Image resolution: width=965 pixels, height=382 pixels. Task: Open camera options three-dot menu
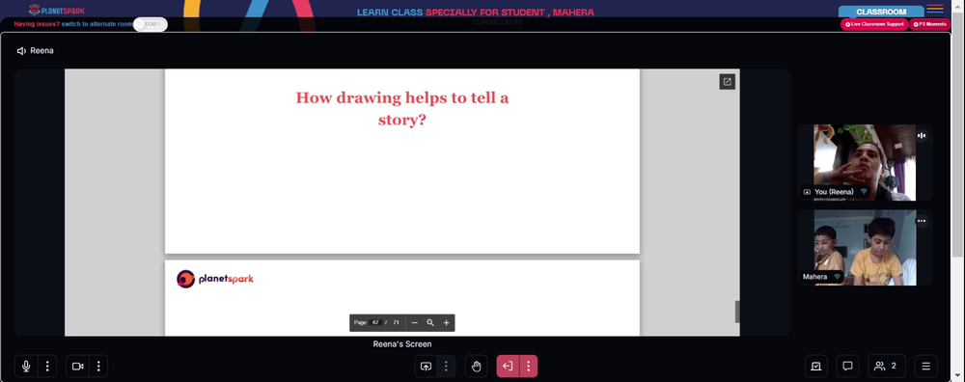click(98, 366)
